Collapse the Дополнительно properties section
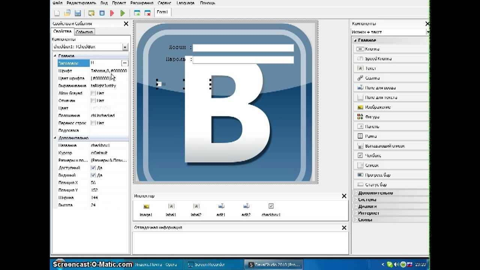480x270 pixels. click(x=55, y=138)
